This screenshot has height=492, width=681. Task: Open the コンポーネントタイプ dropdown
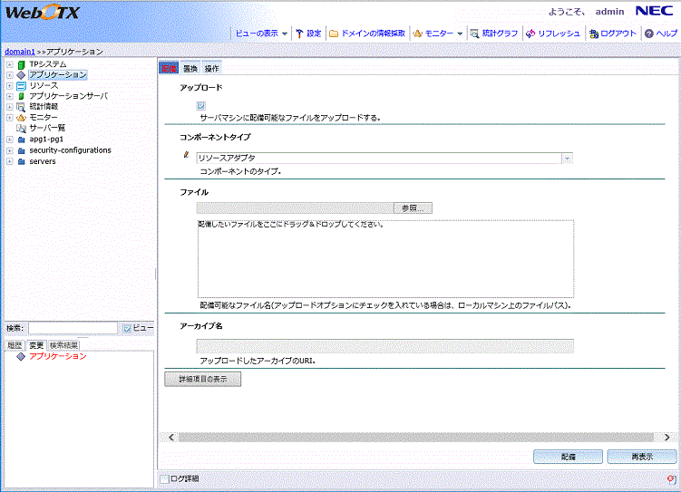pos(567,158)
